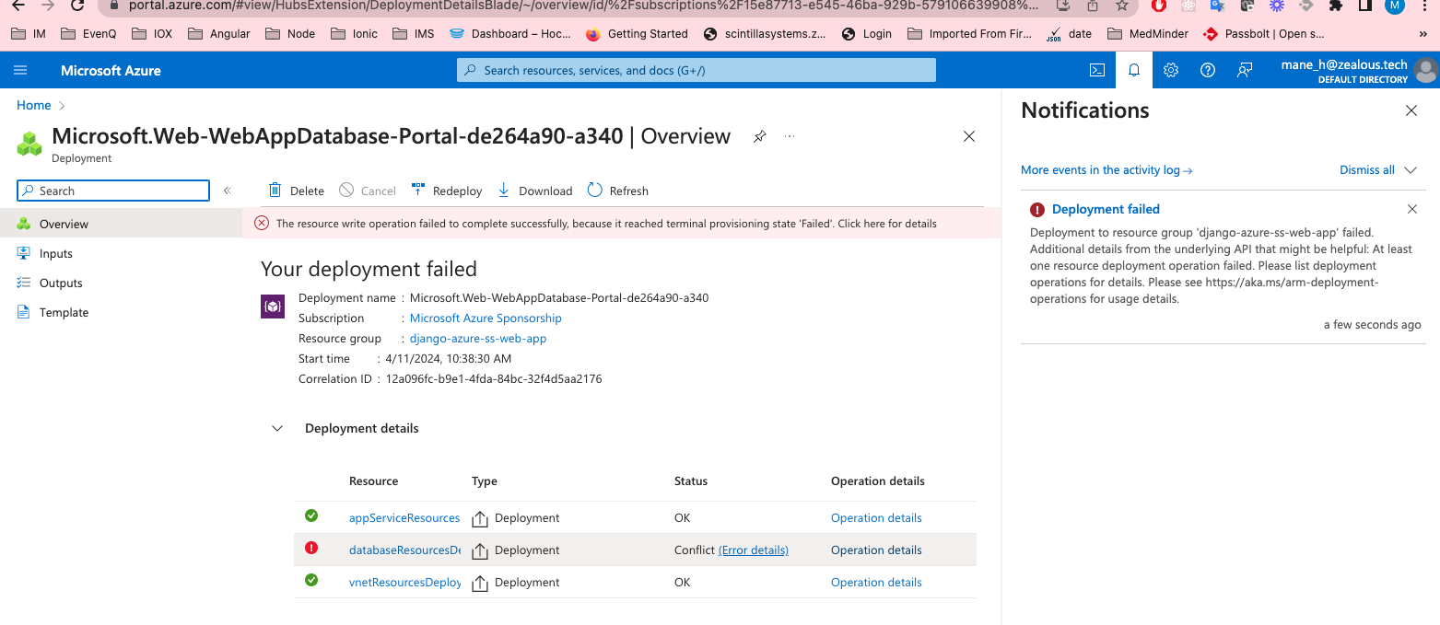The height and width of the screenshot is (625, 1440).
Task: Open the browser extensions puzzle icon
Action: 1335,6
